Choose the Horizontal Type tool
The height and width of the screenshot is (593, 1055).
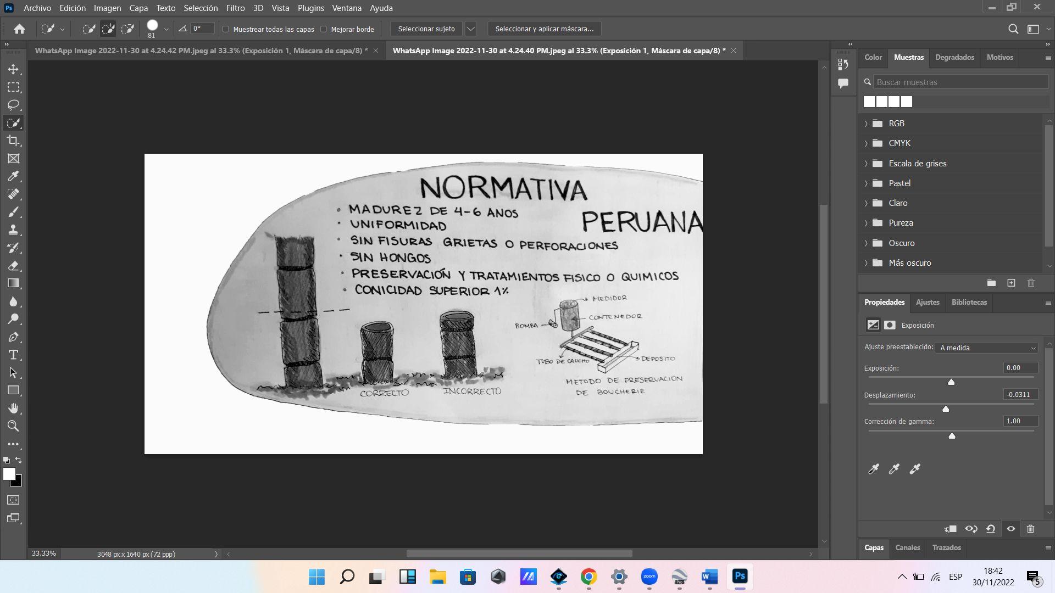coord(13,355)
